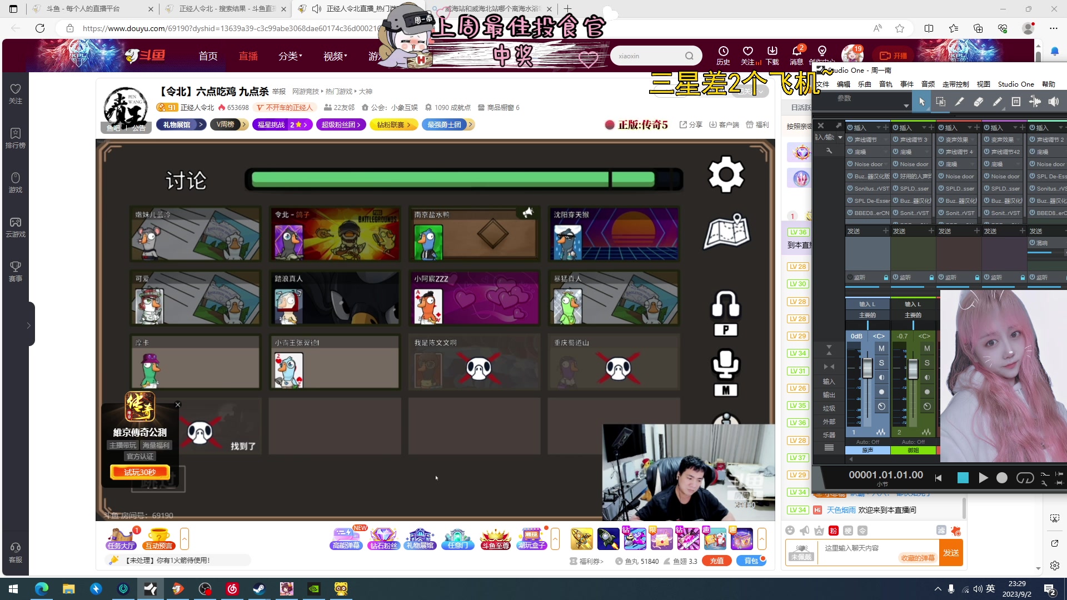Select the Paint pencil tool in Studio One
Viewport: 1067px width, 600px height.
point(998,102)
